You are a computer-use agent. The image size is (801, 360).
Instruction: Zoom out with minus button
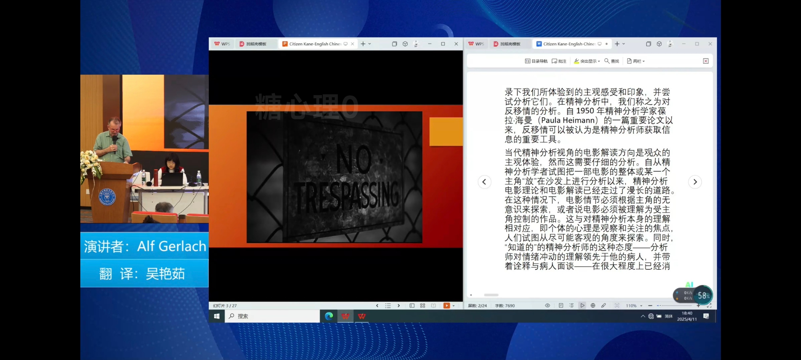pos(650,306)
